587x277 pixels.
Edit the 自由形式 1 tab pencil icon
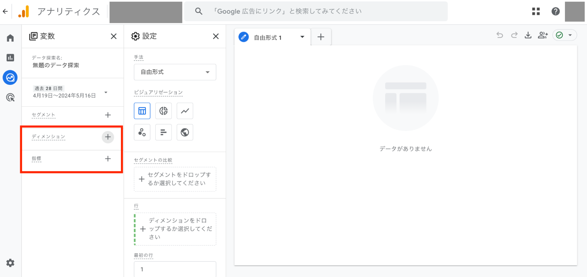pos(243,37)
